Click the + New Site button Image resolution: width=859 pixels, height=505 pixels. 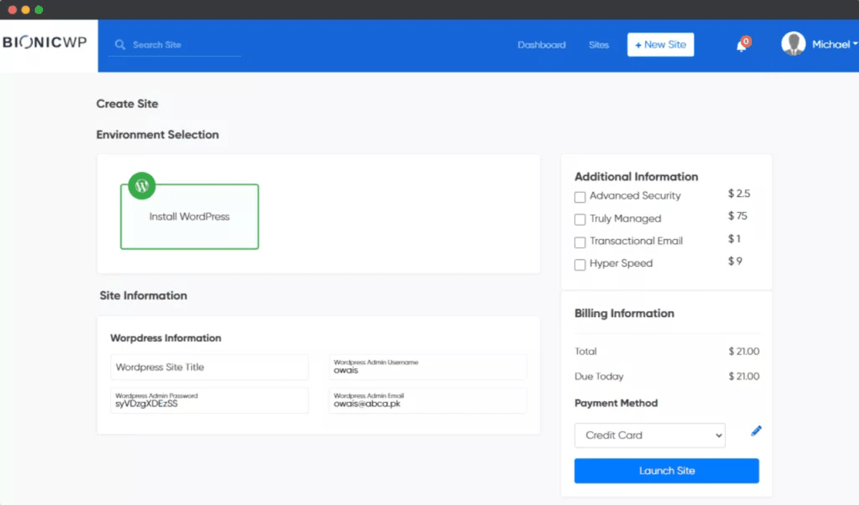tap(661, 44)
